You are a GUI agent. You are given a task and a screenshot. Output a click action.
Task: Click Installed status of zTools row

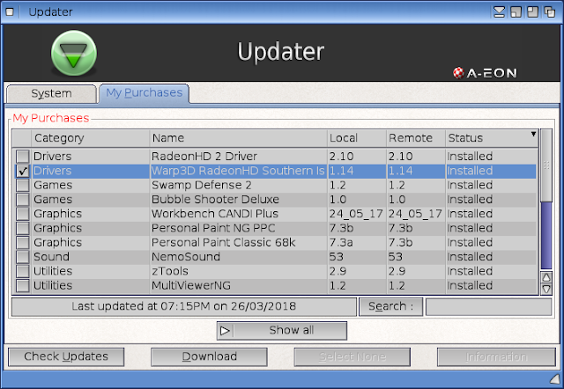[470, 271]
